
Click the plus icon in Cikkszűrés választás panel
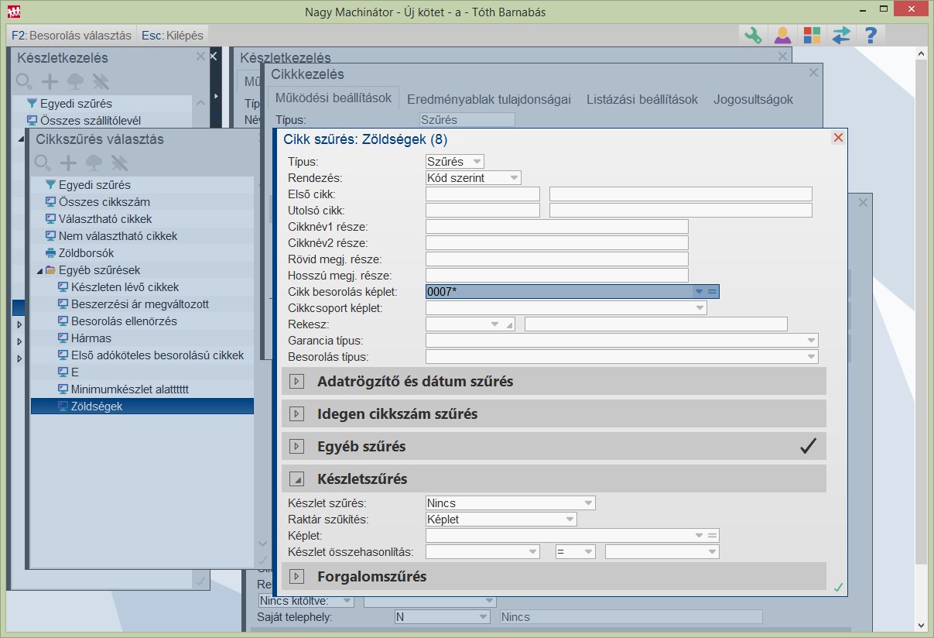click(69, 163)
